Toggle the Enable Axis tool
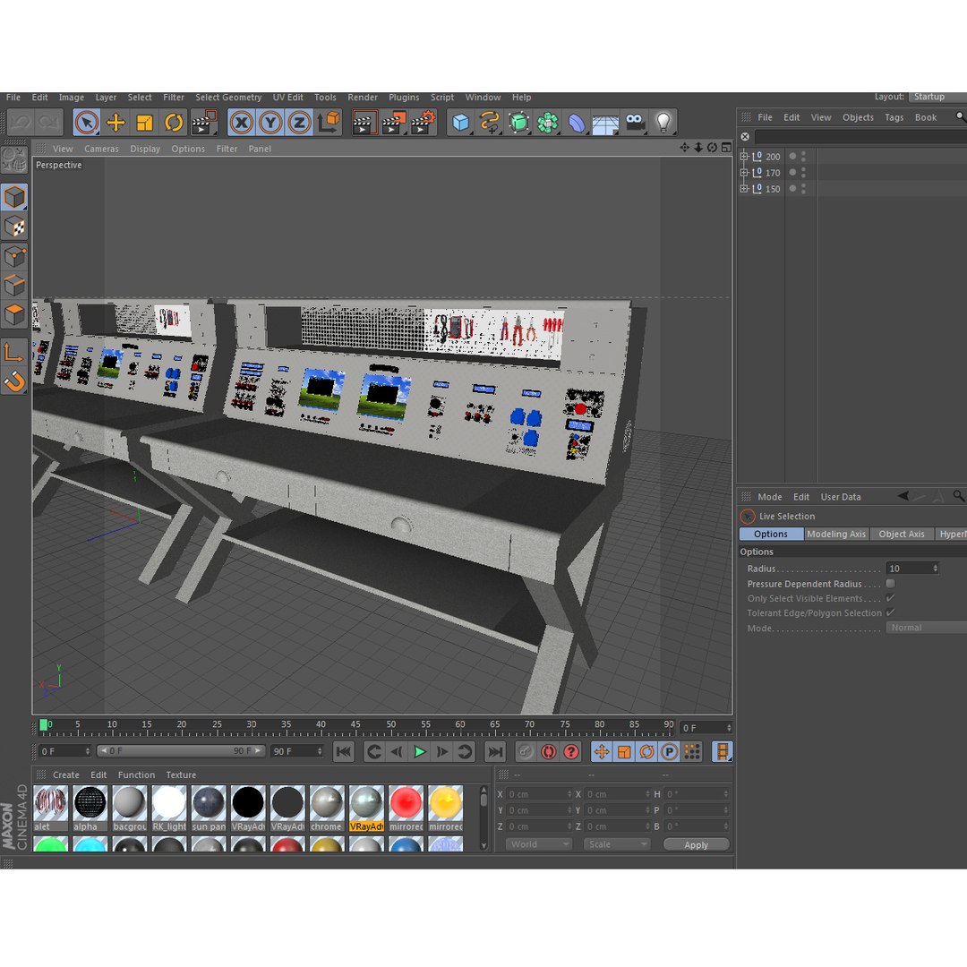 click(x=14, y=352)
